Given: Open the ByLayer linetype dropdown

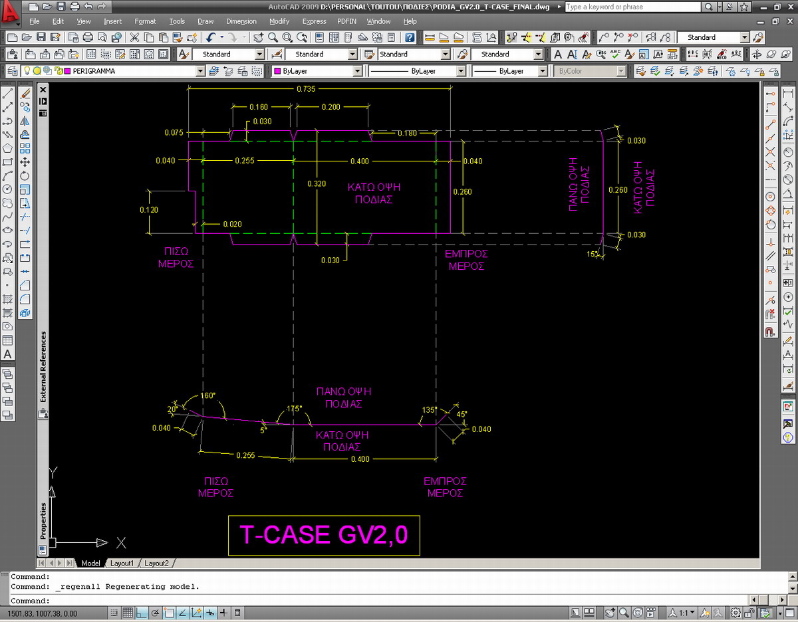Looking at the screenshot, I should coord(461,71).
